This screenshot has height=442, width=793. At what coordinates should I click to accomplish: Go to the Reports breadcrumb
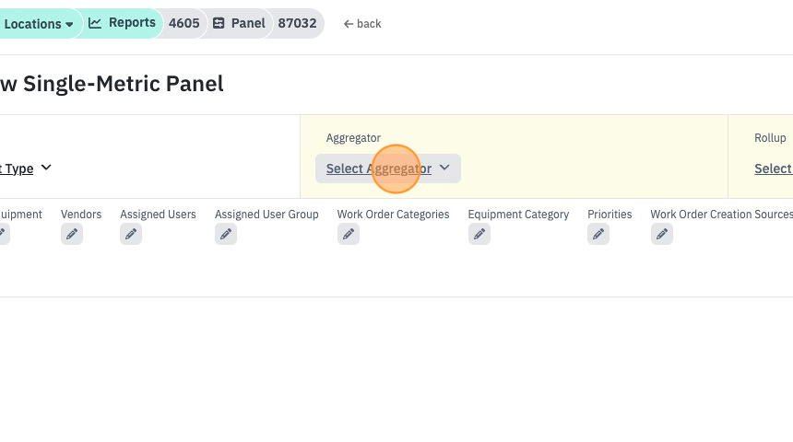[124, 23]
